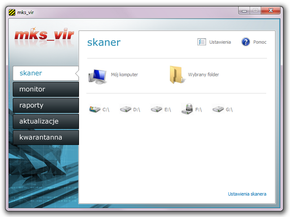Screen dimensions: 290x217
Task: Click the blue question mark help icon
Action: (246, 42)
